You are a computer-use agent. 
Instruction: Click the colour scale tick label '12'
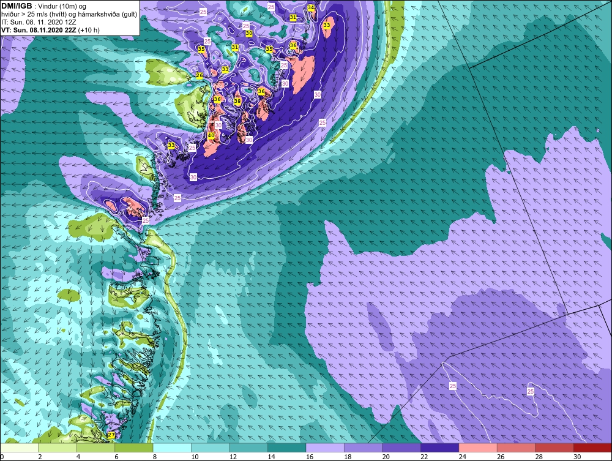[x=233, y=457]
